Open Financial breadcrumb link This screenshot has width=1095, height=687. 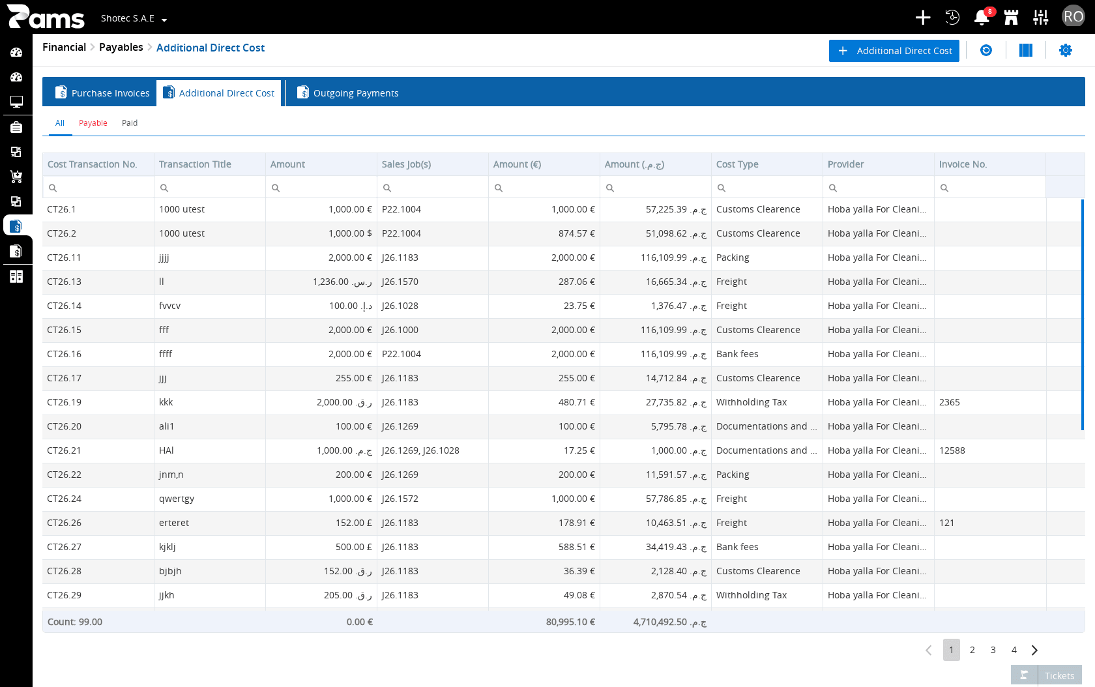click(x=64, y=47)
